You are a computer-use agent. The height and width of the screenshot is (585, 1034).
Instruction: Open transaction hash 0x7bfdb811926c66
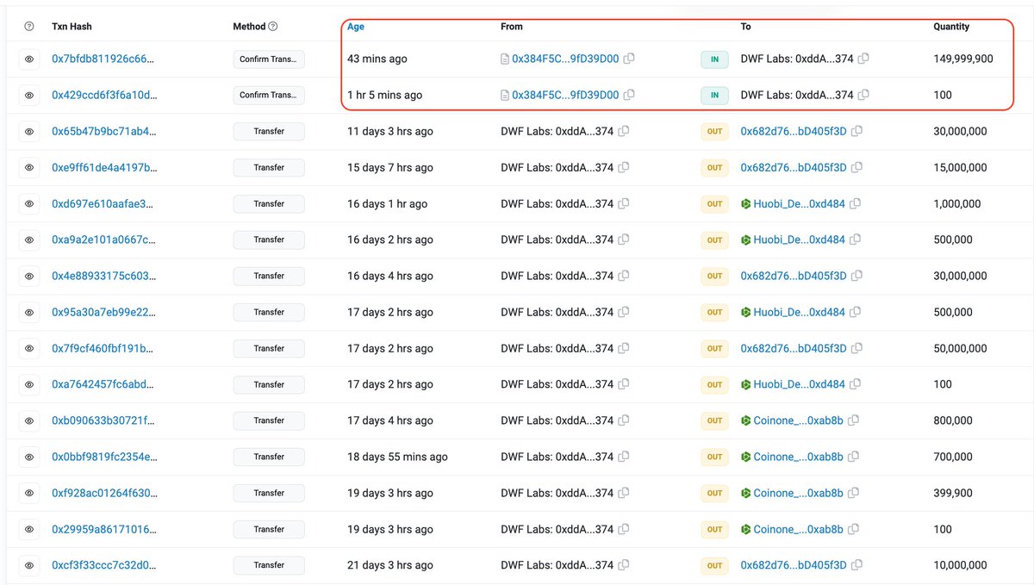(x=104, y=59)
